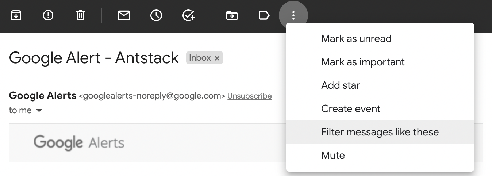Viewport: 492px width, 176px height.
Task: Mute this conversation via menu
Action: pyautogui.click(x=333, y=156)
